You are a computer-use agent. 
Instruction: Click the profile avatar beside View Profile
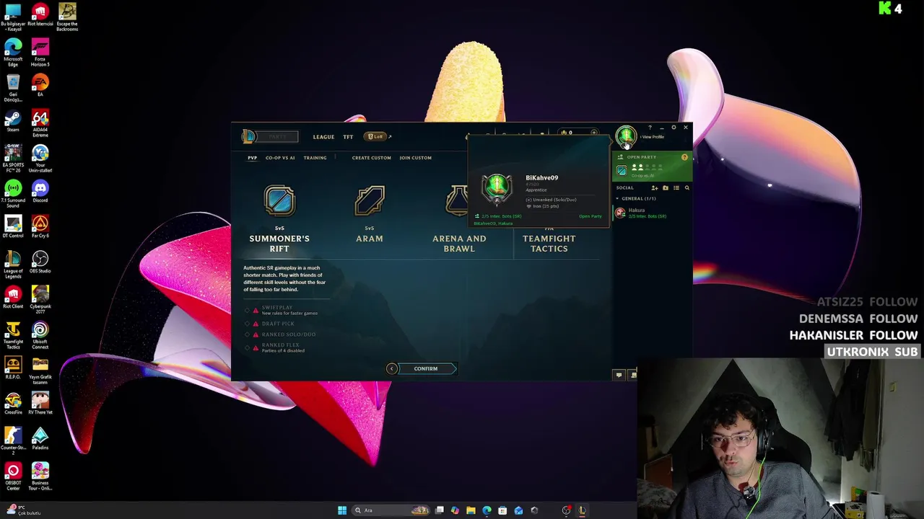(626, 136)
